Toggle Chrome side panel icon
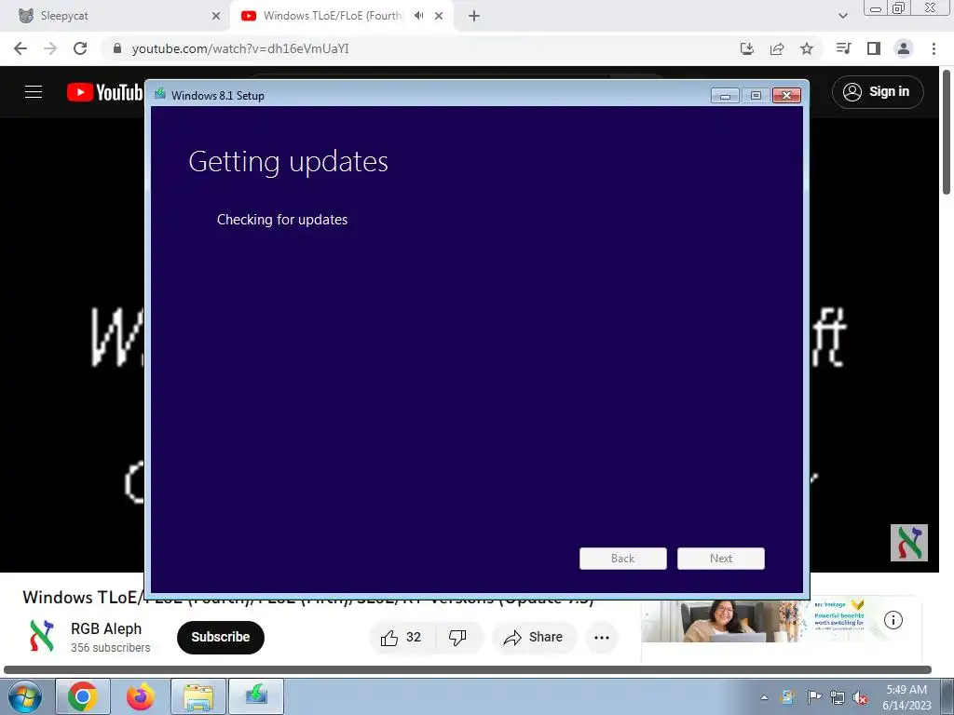 coord(874,48)
